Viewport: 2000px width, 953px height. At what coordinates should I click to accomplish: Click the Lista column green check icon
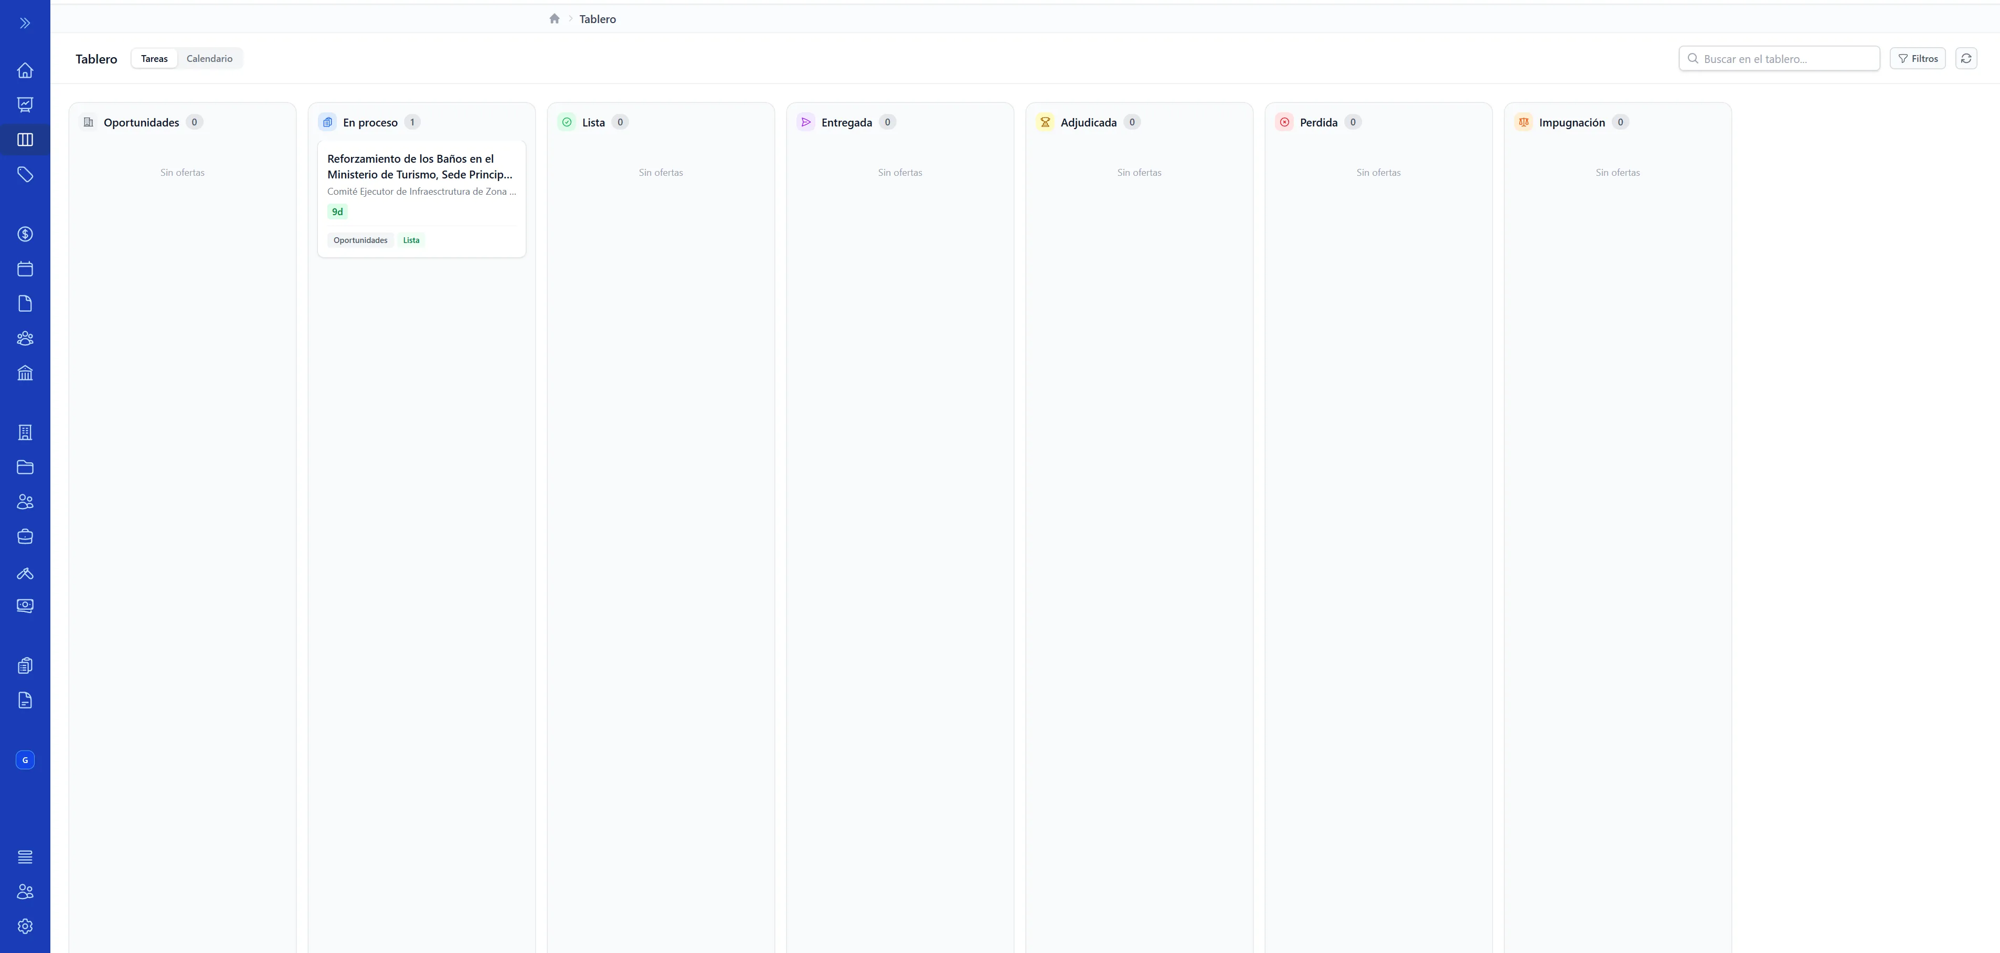point(567,122)
